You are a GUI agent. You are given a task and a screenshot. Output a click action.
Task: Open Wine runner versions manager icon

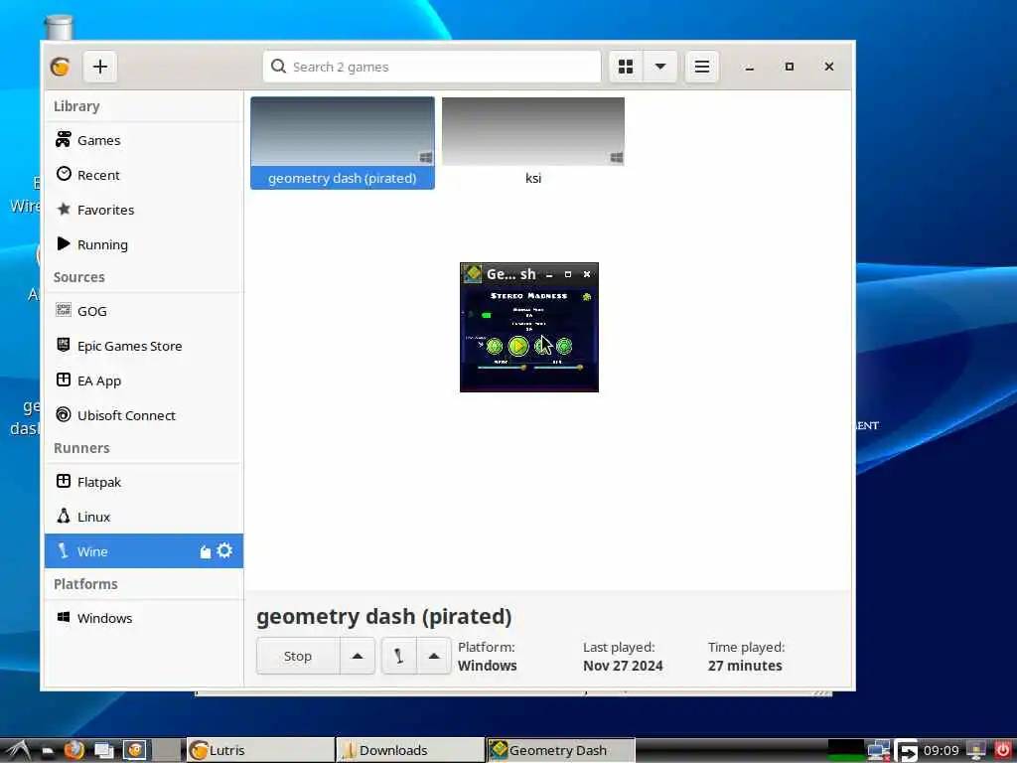pos(206,552)
